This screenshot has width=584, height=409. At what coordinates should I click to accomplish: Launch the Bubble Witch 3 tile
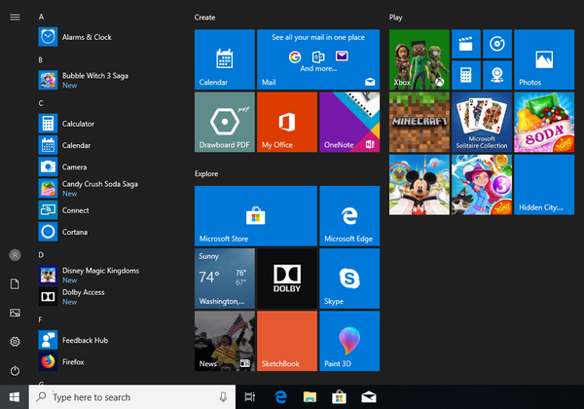482,184
